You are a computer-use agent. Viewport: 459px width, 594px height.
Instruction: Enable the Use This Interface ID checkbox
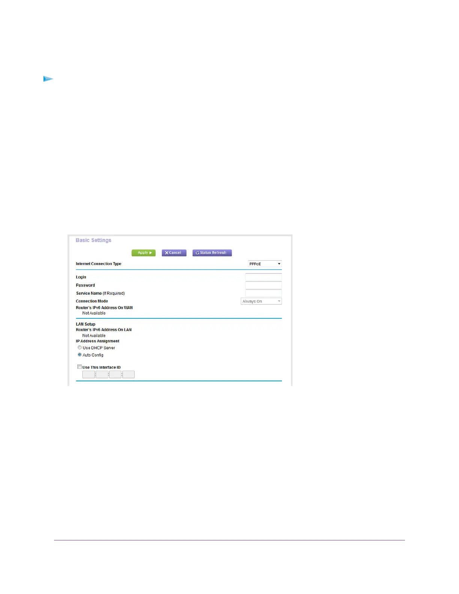pos(79,367)
